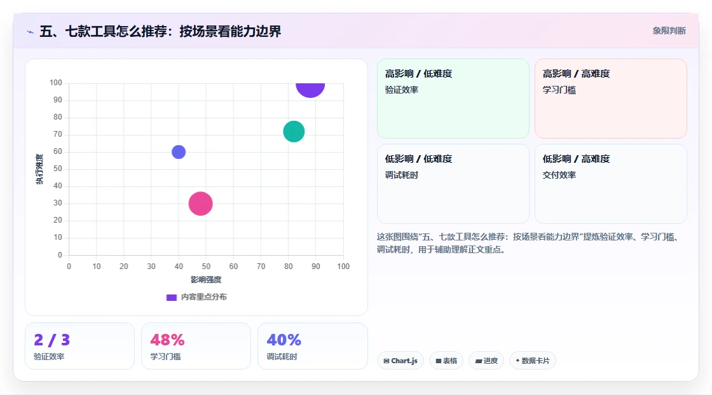712x395 pixels.
Task: Click the 表格 tag chip
Action: [x=446, y=361]
